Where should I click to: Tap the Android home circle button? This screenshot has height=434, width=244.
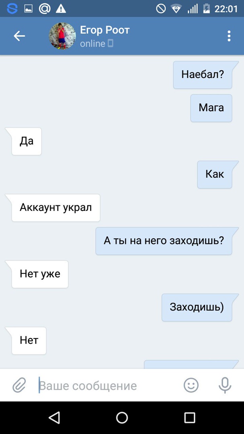pos(122,418)
